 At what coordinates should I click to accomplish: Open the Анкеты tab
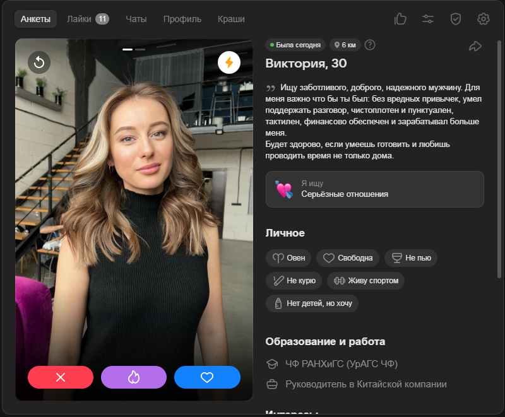click(x=35, y=19)
